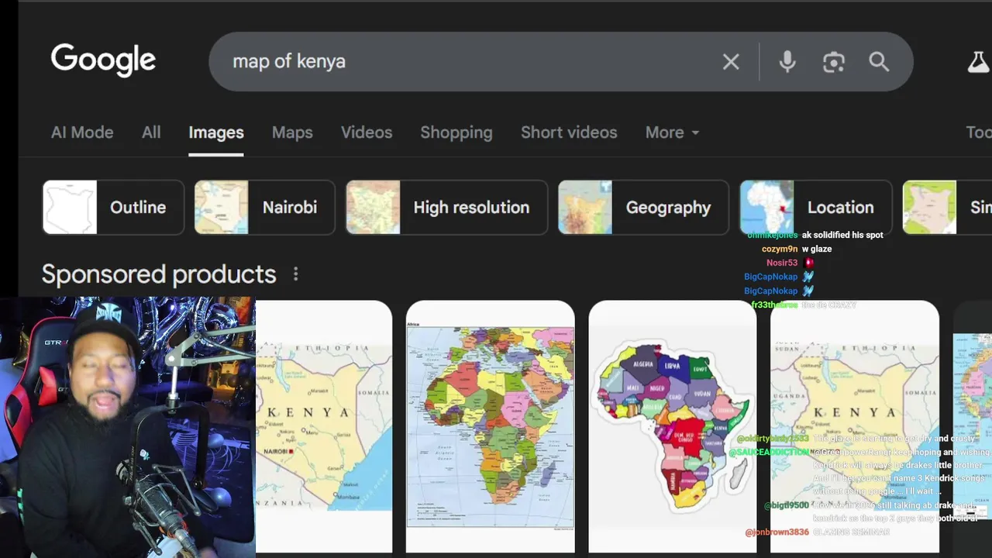Click the 'Sponsored products' heading
The image size is (992, 558).
[159, 274]
